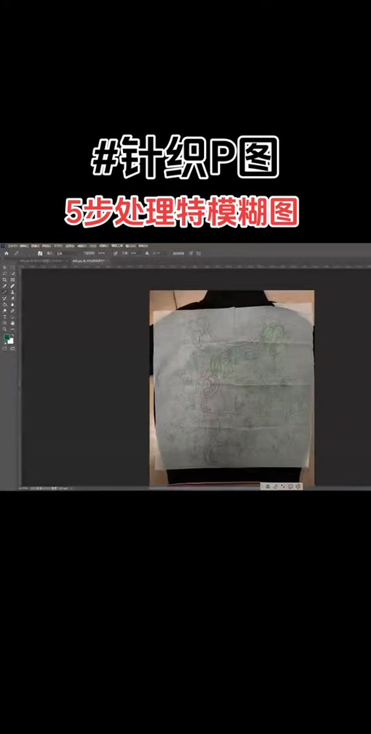Click the zoom percentage field in status bar
Viewport: 371px width, 734px height.
(22, 488)
